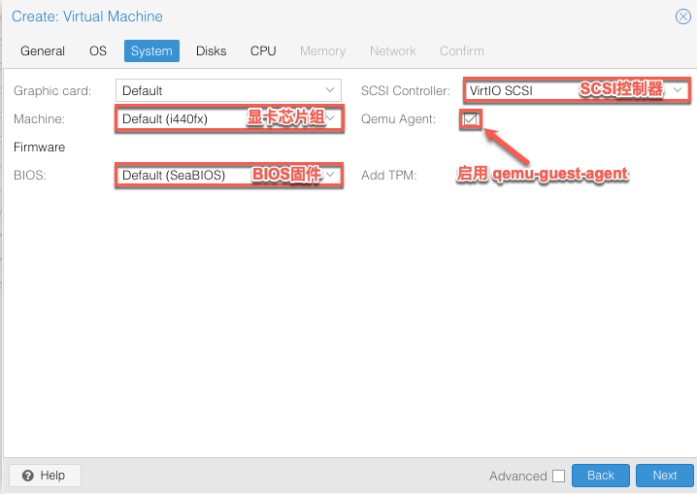The width and height of the screenshot is (697, 494).
Task: Click the Help question mark icon
Action: (27, 476)
